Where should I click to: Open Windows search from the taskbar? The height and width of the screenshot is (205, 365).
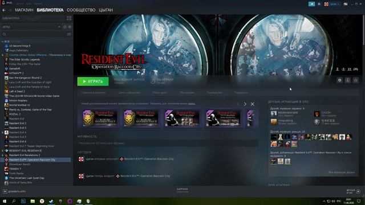[x=14, y=201]
